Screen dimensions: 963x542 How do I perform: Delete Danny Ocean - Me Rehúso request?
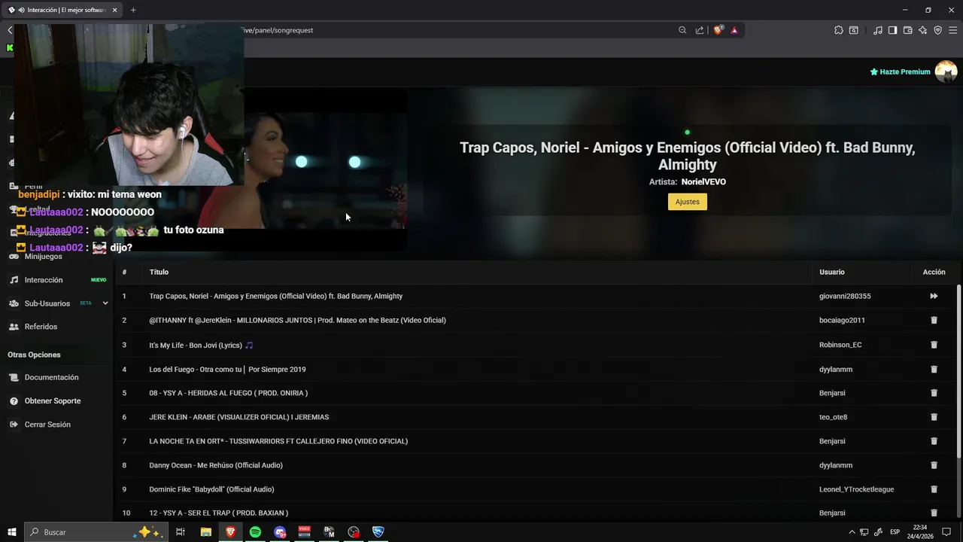pos(934,465)
